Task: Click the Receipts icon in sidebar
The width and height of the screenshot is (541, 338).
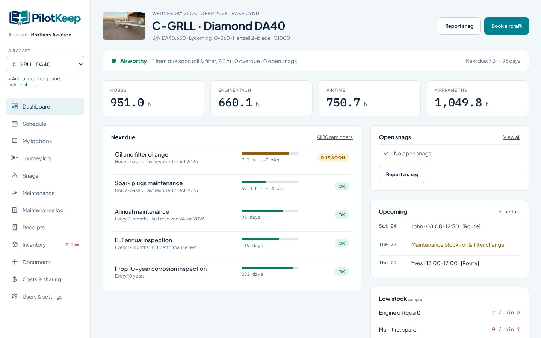Action: (15, 227)
